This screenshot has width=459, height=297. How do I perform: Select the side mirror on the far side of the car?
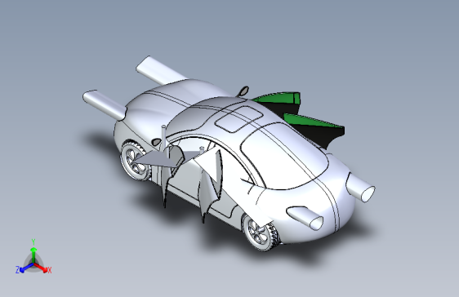tap(243, 91)
